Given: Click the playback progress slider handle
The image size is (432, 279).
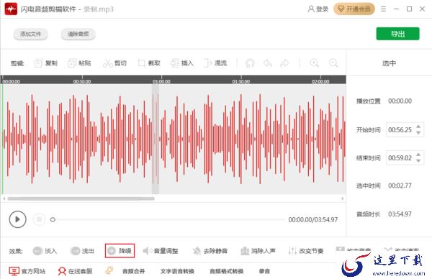Looking at the screenshot, I should [53, 219].
